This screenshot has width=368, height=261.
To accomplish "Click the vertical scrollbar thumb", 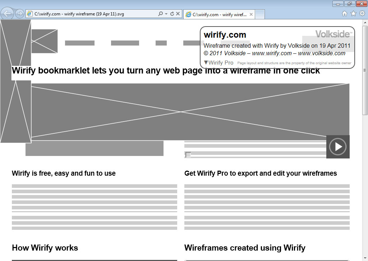I will (x=365, y=70).
